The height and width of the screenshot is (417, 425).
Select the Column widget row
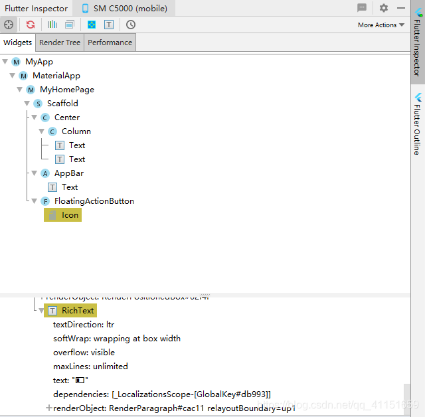[76, 131]
